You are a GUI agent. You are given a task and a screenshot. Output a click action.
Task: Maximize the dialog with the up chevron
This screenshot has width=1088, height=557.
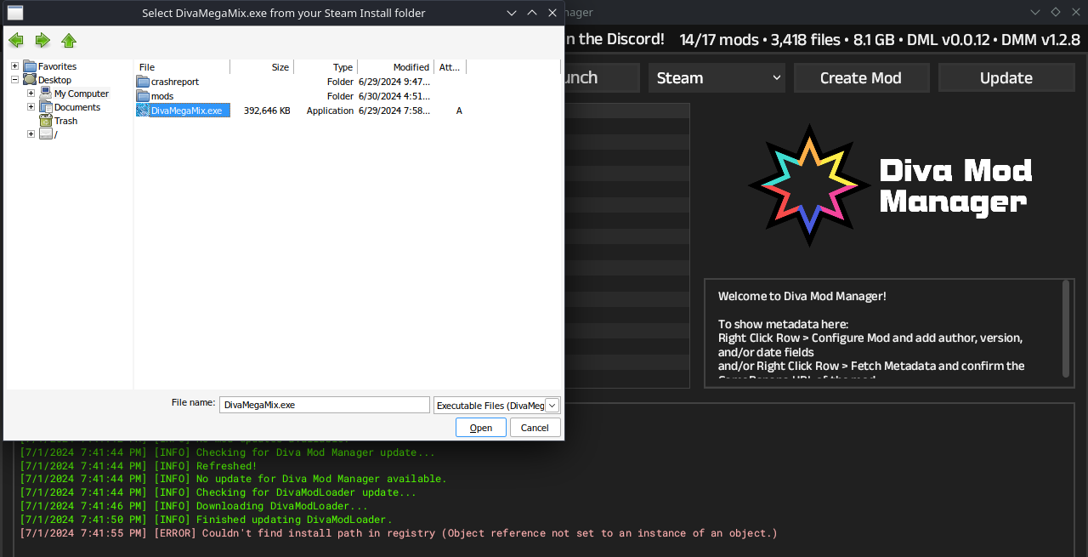click(532, 13)
